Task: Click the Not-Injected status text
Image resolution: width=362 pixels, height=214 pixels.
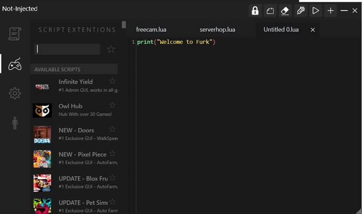Action: pyautogui.click(x=20, y=9)
